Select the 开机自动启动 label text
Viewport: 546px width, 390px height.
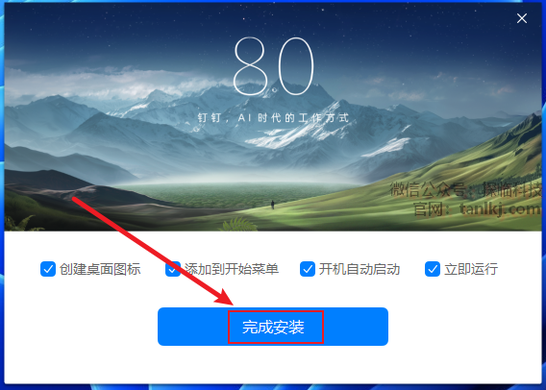(360, 269)
